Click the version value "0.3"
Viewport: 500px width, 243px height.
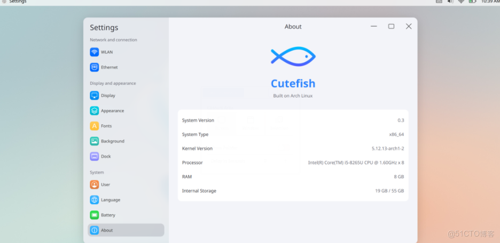pos(401,120)
